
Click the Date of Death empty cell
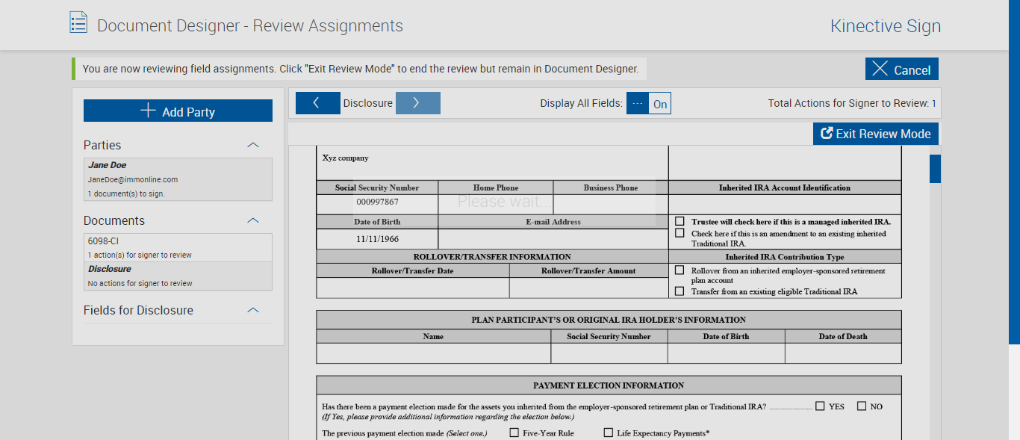click(x=843, y=353)
